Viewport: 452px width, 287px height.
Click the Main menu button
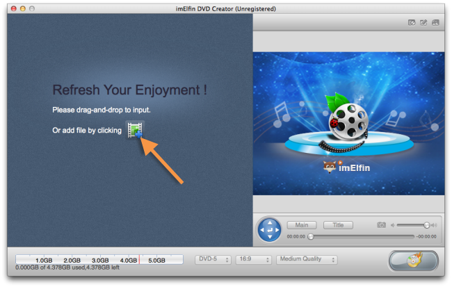tap(302, 225)
